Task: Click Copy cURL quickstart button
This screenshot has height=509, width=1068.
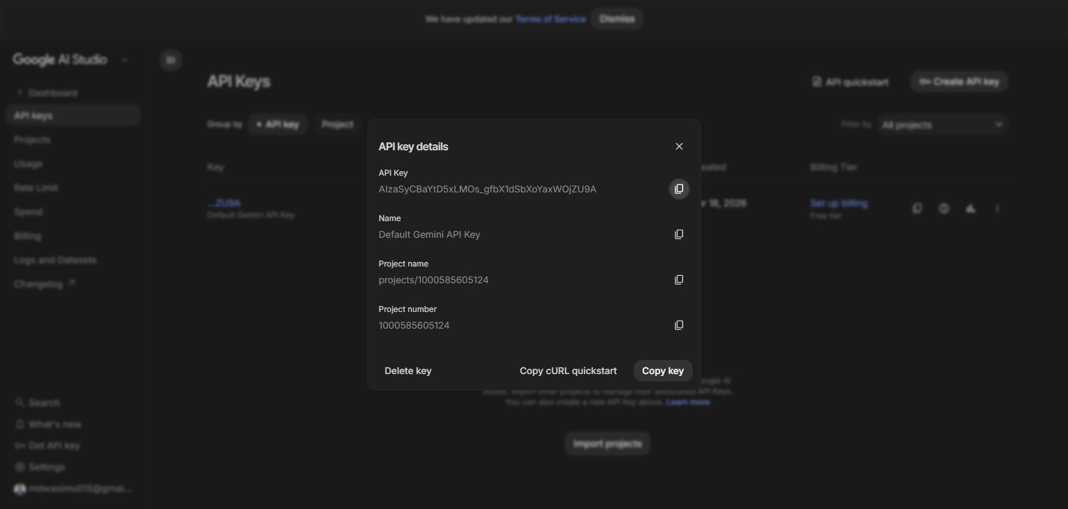Action: click(568, 371)
